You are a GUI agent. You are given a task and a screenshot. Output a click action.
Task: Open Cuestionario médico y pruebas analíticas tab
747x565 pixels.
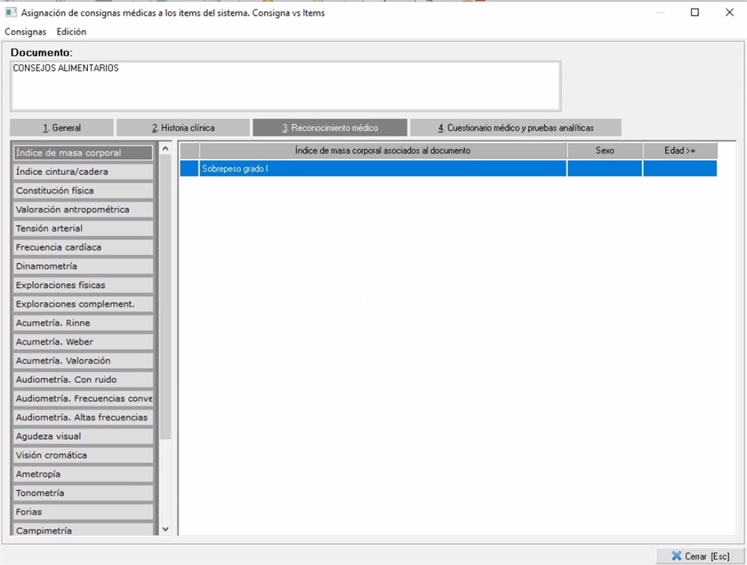(x=515, y=128)
